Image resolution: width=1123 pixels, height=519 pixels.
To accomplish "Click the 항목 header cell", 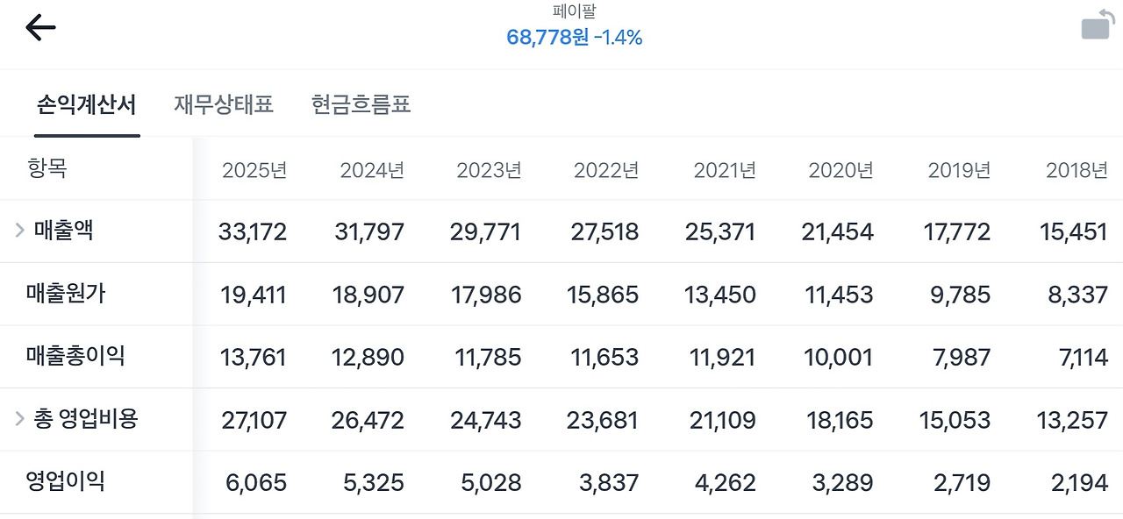I will (47, 169).
